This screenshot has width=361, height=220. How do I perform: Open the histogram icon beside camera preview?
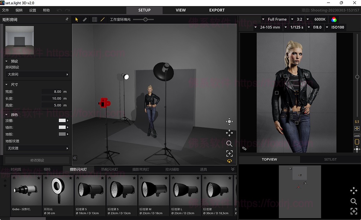(x=357, y=135)
